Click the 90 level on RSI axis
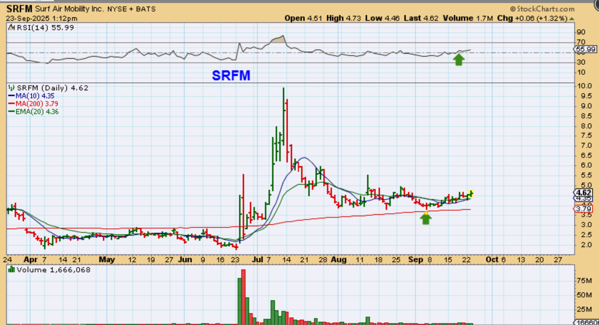This screenshot has width=599, height=325. click(x=581, y=33)
